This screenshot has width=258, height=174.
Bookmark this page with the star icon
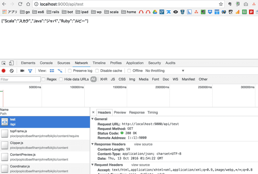tap(221, 4)
